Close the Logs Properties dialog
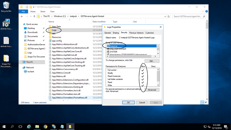This screenshot has width=231, height=130. coord(161,27)
